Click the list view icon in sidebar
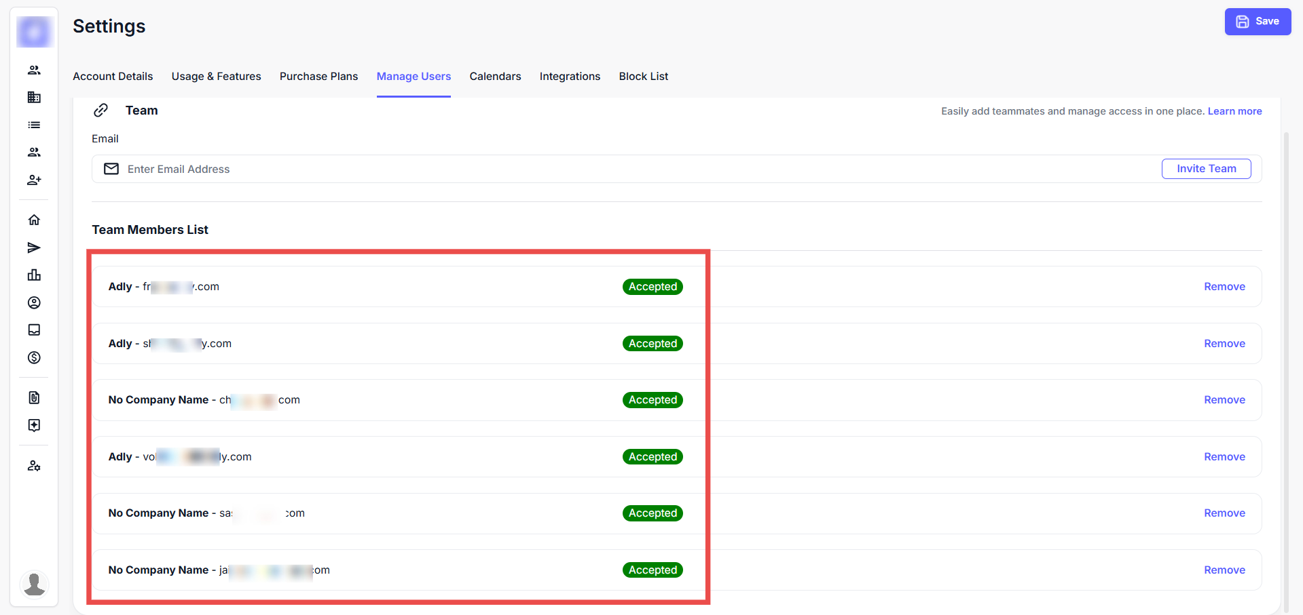1303x615 pixels. pos(34,125)
